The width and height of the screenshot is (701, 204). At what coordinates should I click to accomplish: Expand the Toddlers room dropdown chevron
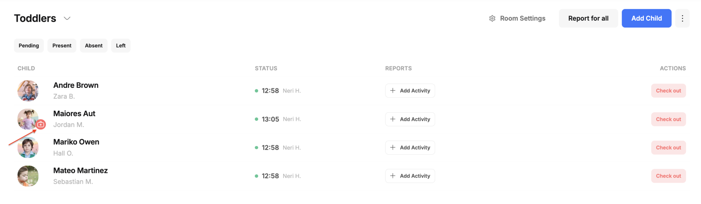[x=67, y=18]
